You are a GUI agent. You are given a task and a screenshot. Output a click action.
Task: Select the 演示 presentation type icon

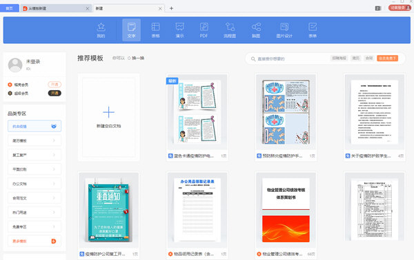(180, 30)
